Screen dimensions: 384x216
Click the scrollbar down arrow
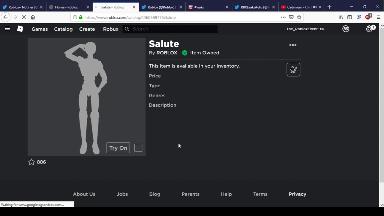click(382, 205)
